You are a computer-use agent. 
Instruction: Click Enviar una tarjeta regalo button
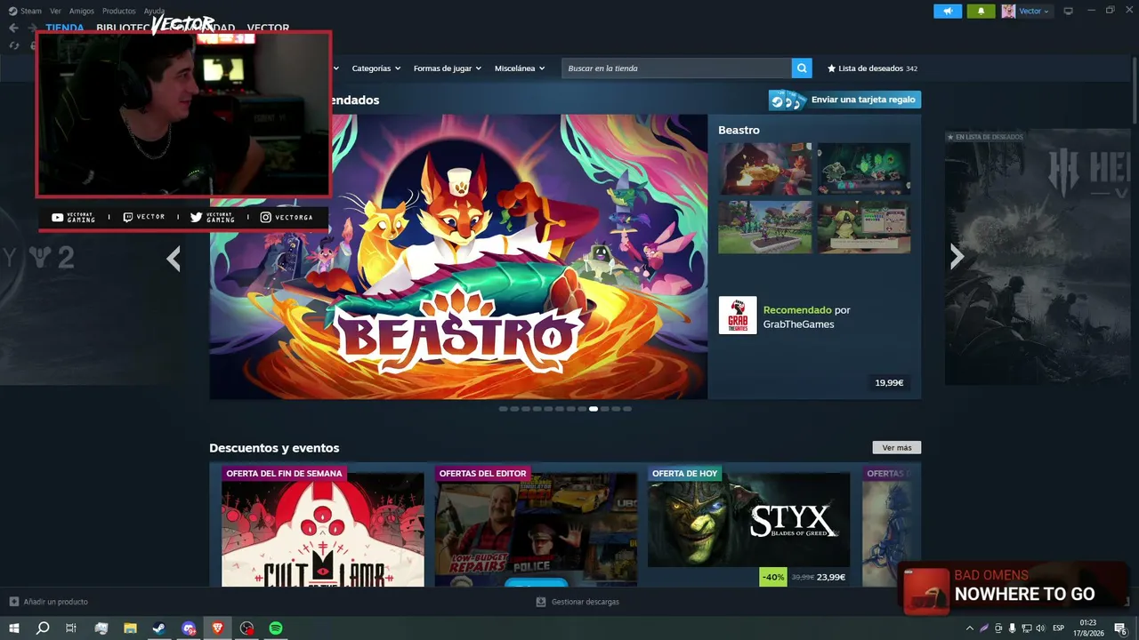[845, 100]
